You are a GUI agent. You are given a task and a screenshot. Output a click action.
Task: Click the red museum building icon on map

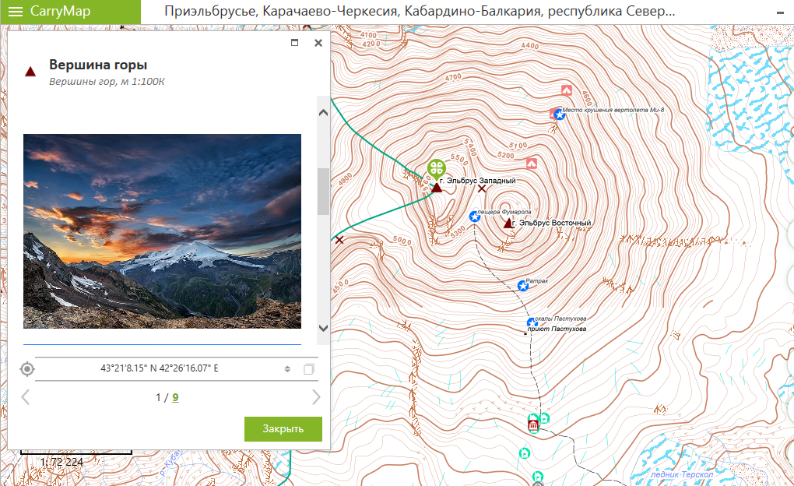(533, 425)
